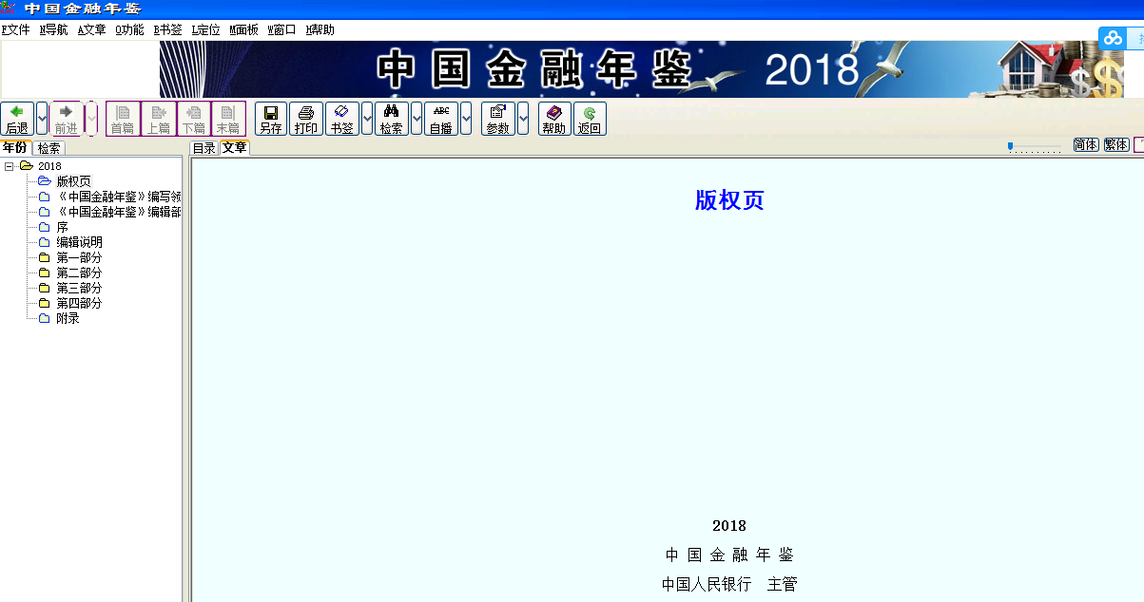
Task: Collapse the 2018 tree node
Action: [x=9, y=166]
